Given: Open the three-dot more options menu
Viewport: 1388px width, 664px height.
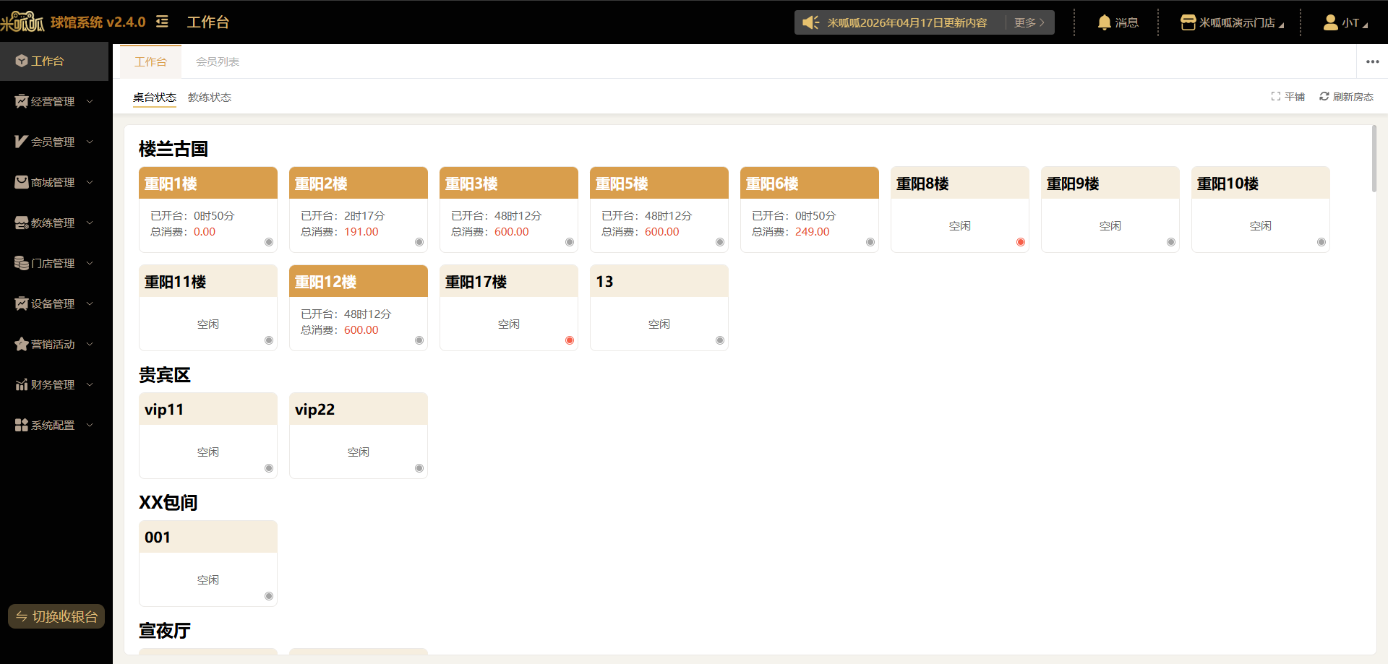Looking at the screenshot, I should point(1373,61).
